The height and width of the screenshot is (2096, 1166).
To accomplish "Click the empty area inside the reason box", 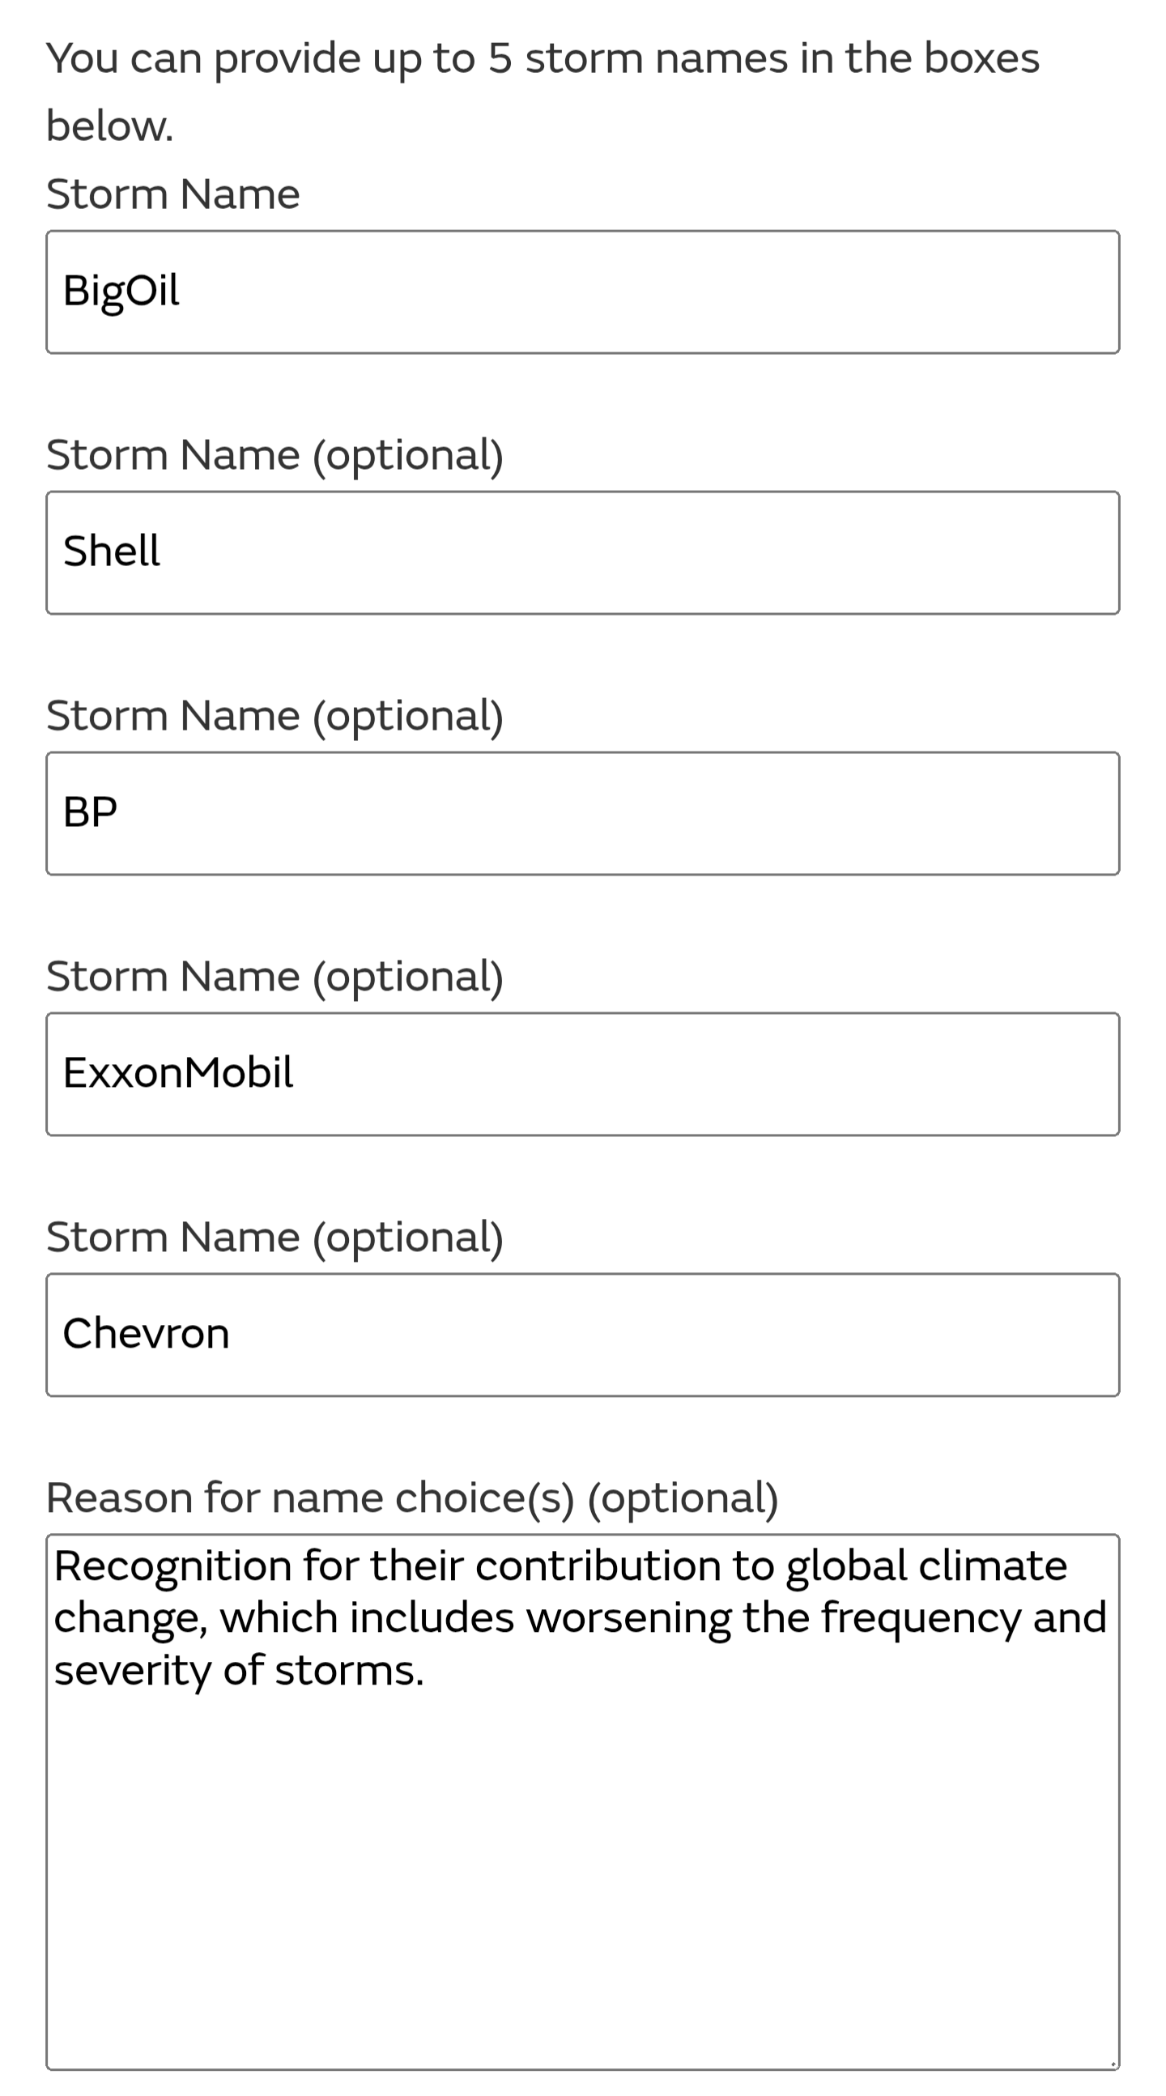I will 582,1872.
